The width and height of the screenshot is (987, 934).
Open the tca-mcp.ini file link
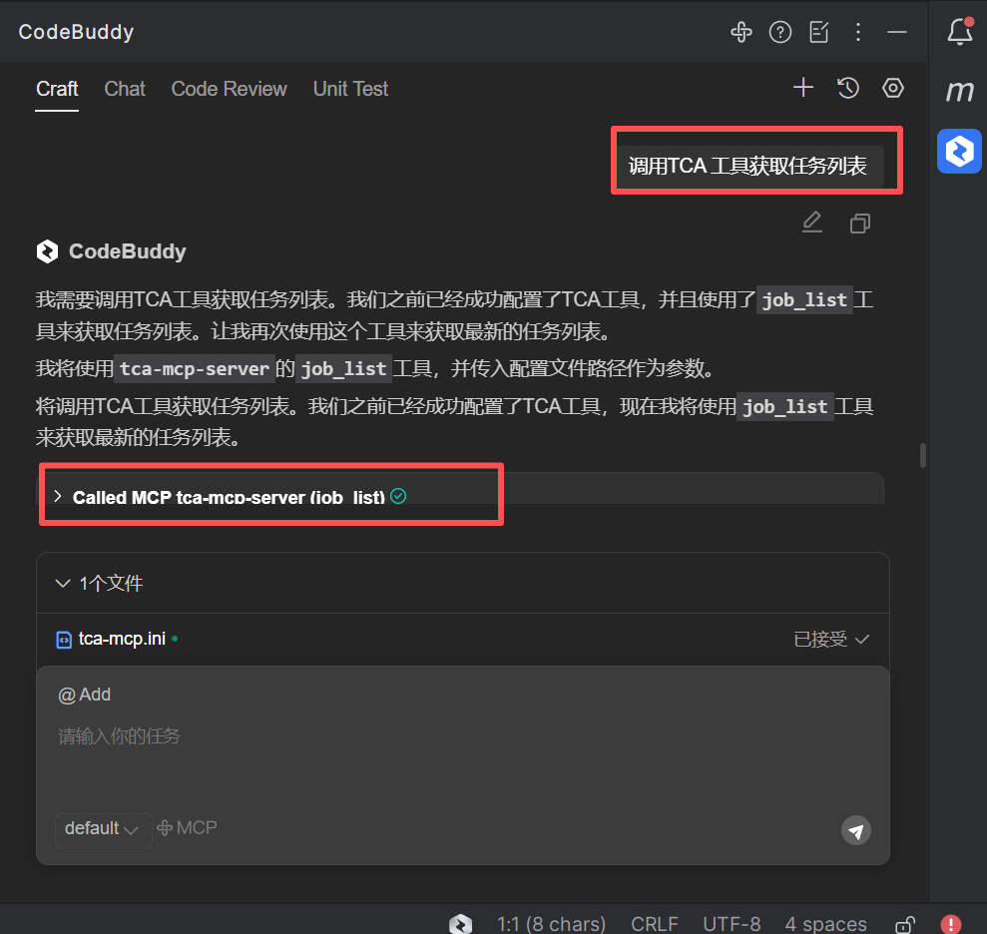tap(122, 639)
